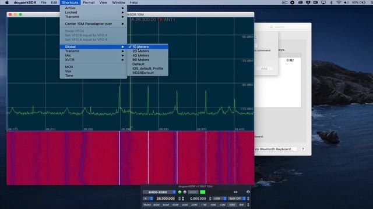Select the 40M band button
Viewport: 373px width, 209px height.
tap(175, 205)
